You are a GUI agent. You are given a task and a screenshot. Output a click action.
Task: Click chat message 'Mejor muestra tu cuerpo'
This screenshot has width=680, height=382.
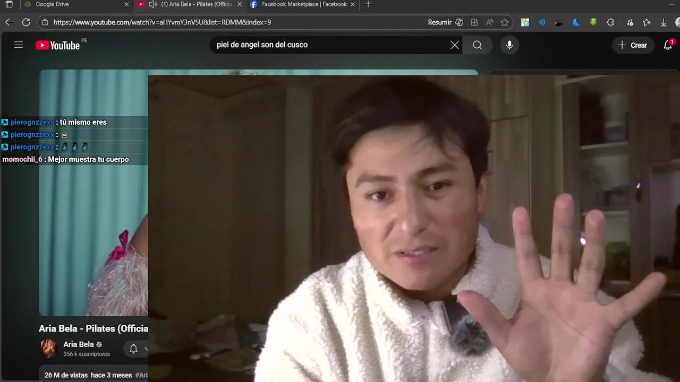[88, 159]
